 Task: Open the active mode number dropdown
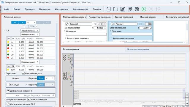[x=31, y=23]
